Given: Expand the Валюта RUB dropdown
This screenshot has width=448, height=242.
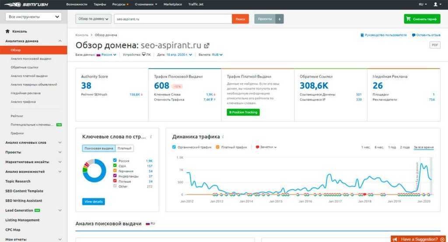Looking at the screenshot, I should [x=217, y=55].
